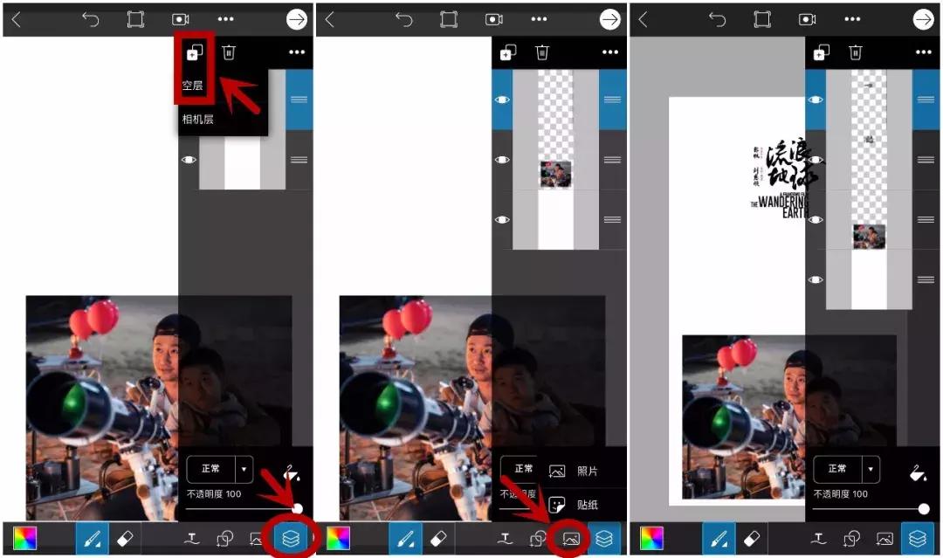Delete layer with trash icon in right screenshot
This screenshot has width=943, height=558.
tap(855, 52)
